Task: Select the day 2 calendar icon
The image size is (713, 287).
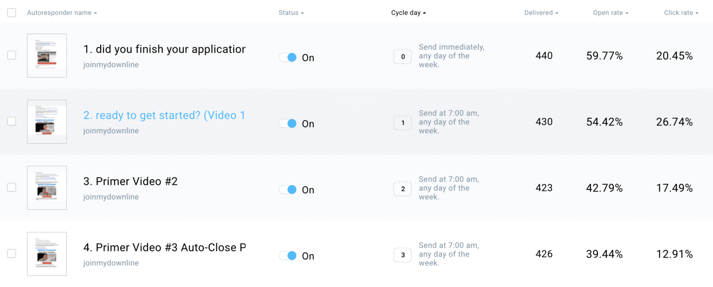Action: coord(402,188)
